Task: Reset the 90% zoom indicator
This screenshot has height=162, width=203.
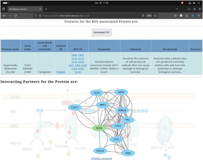Action: tap(149, 16)
